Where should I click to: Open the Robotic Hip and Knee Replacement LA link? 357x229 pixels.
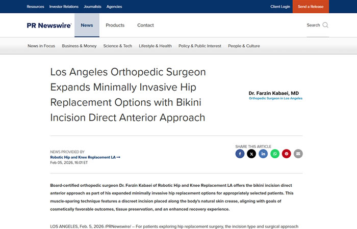click(85, 157)
